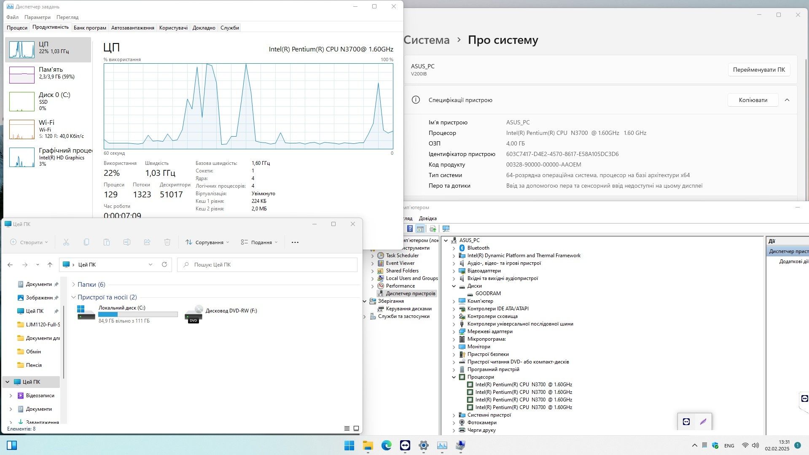Open the Wi-Fi performance entry
The image size is (809, 455).
click(48, 129)
